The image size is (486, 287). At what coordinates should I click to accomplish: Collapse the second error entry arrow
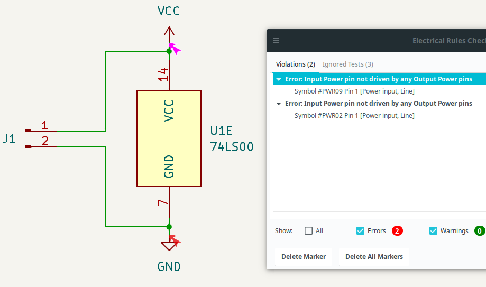[x=279, y=104]
